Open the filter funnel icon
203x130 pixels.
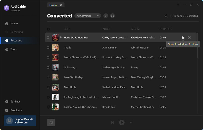(x=106, y=16)
